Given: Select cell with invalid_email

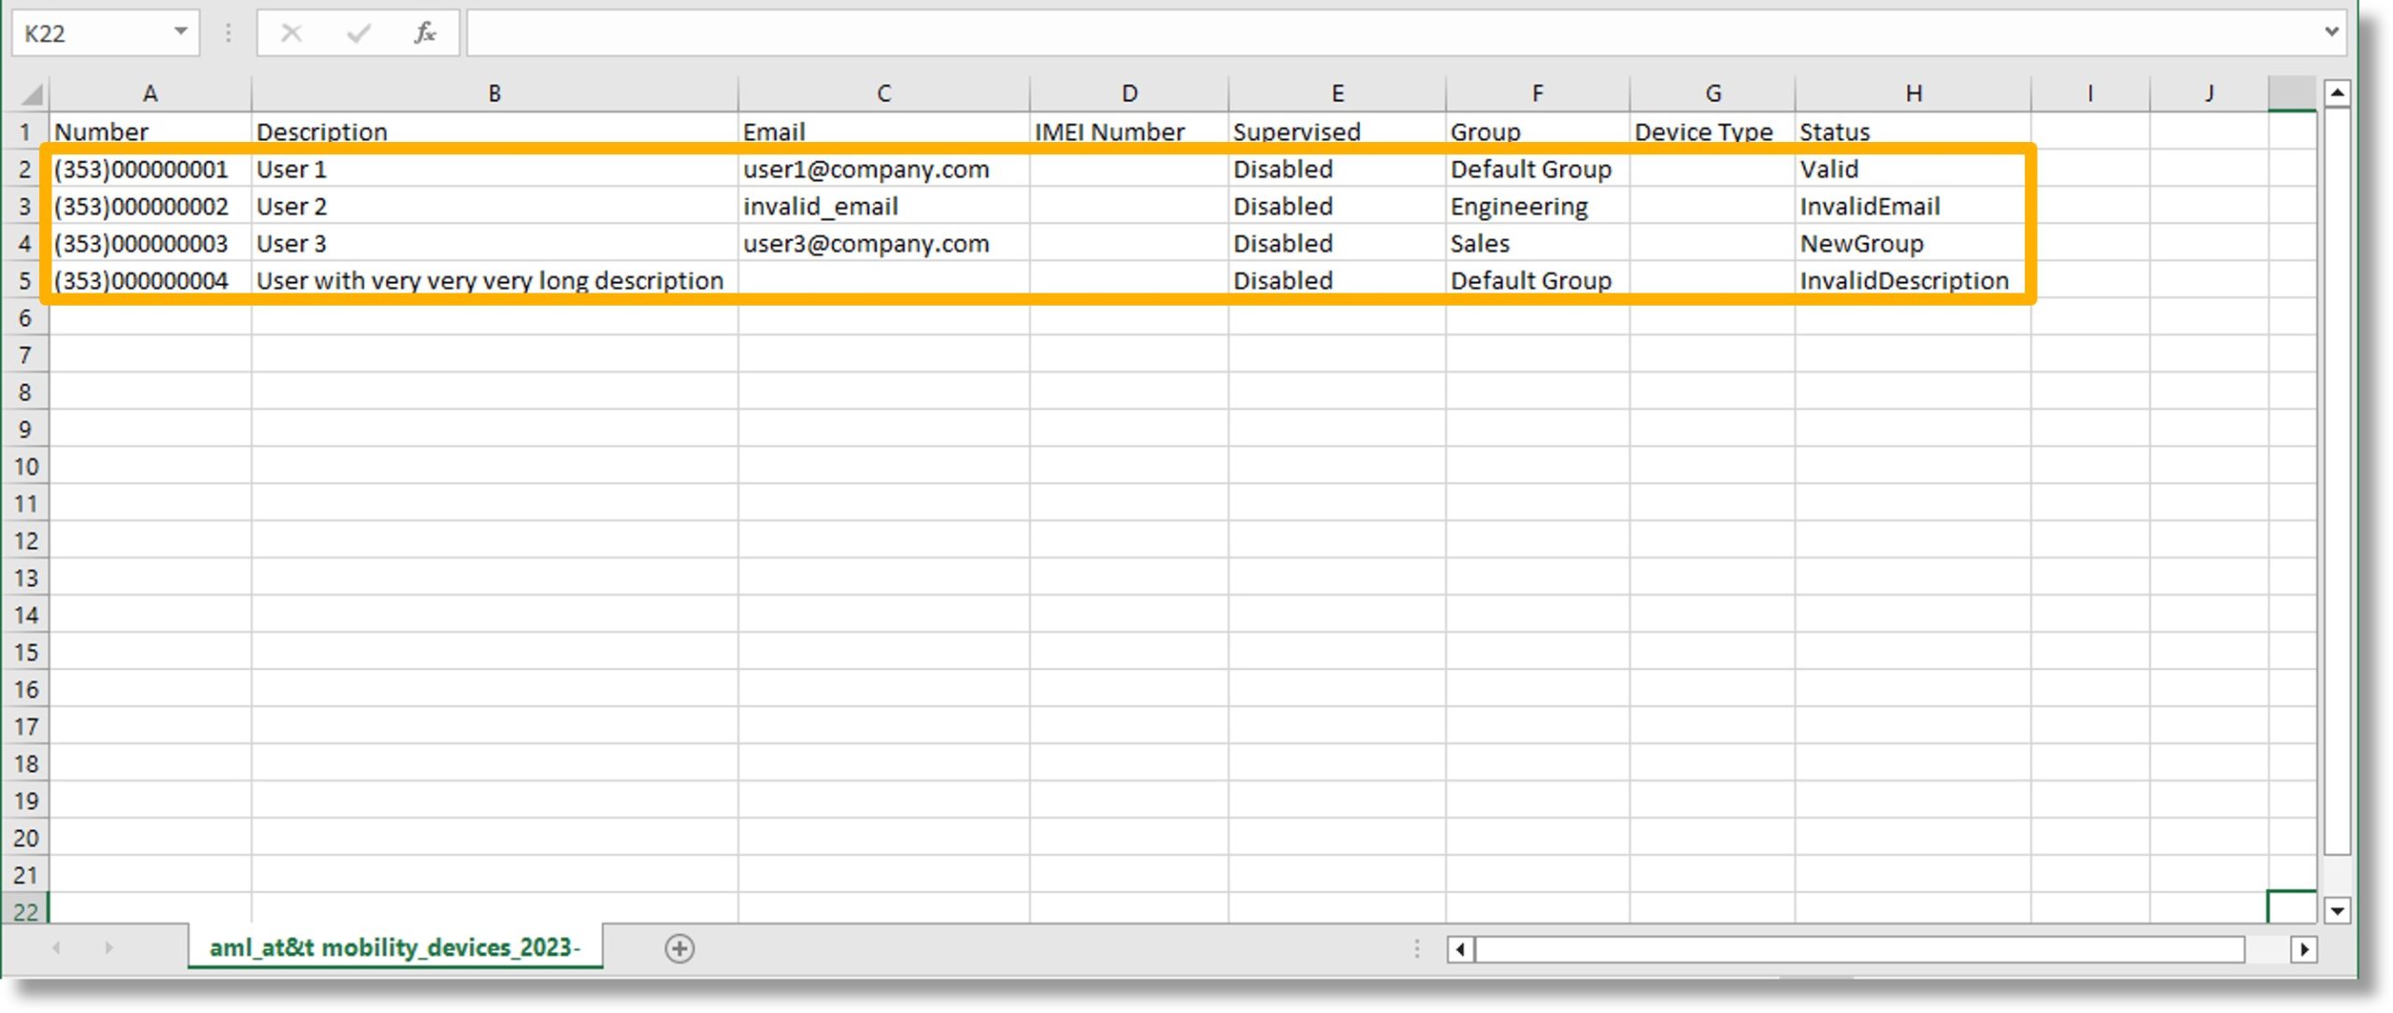Looking at the screenshot, I should 883,206.
